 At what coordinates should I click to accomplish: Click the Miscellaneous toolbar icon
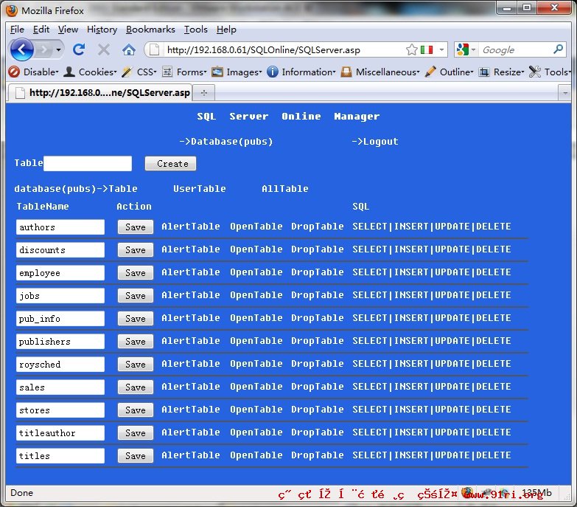pyautogui.click(x=346, y=72)
